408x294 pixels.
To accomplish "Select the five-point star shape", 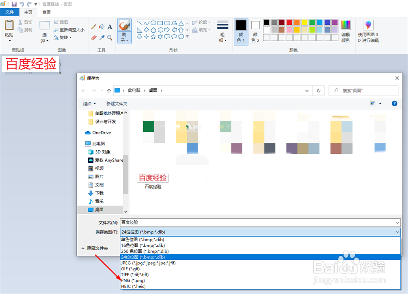I will pyautogui.click(x=153, y=37).
